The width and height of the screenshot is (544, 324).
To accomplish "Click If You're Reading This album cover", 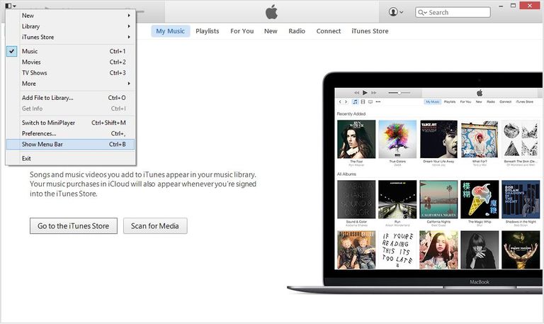I will coord(397,250).
